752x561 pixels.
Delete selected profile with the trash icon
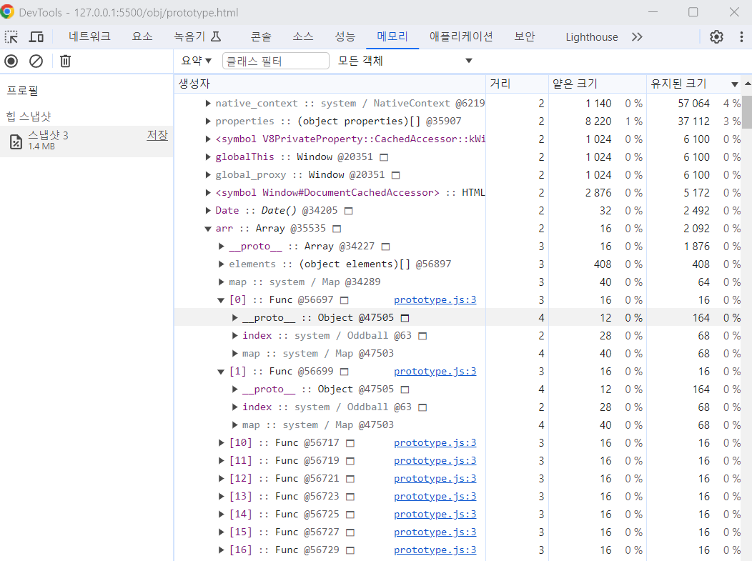pyautogui.click(x=65, y=61)
